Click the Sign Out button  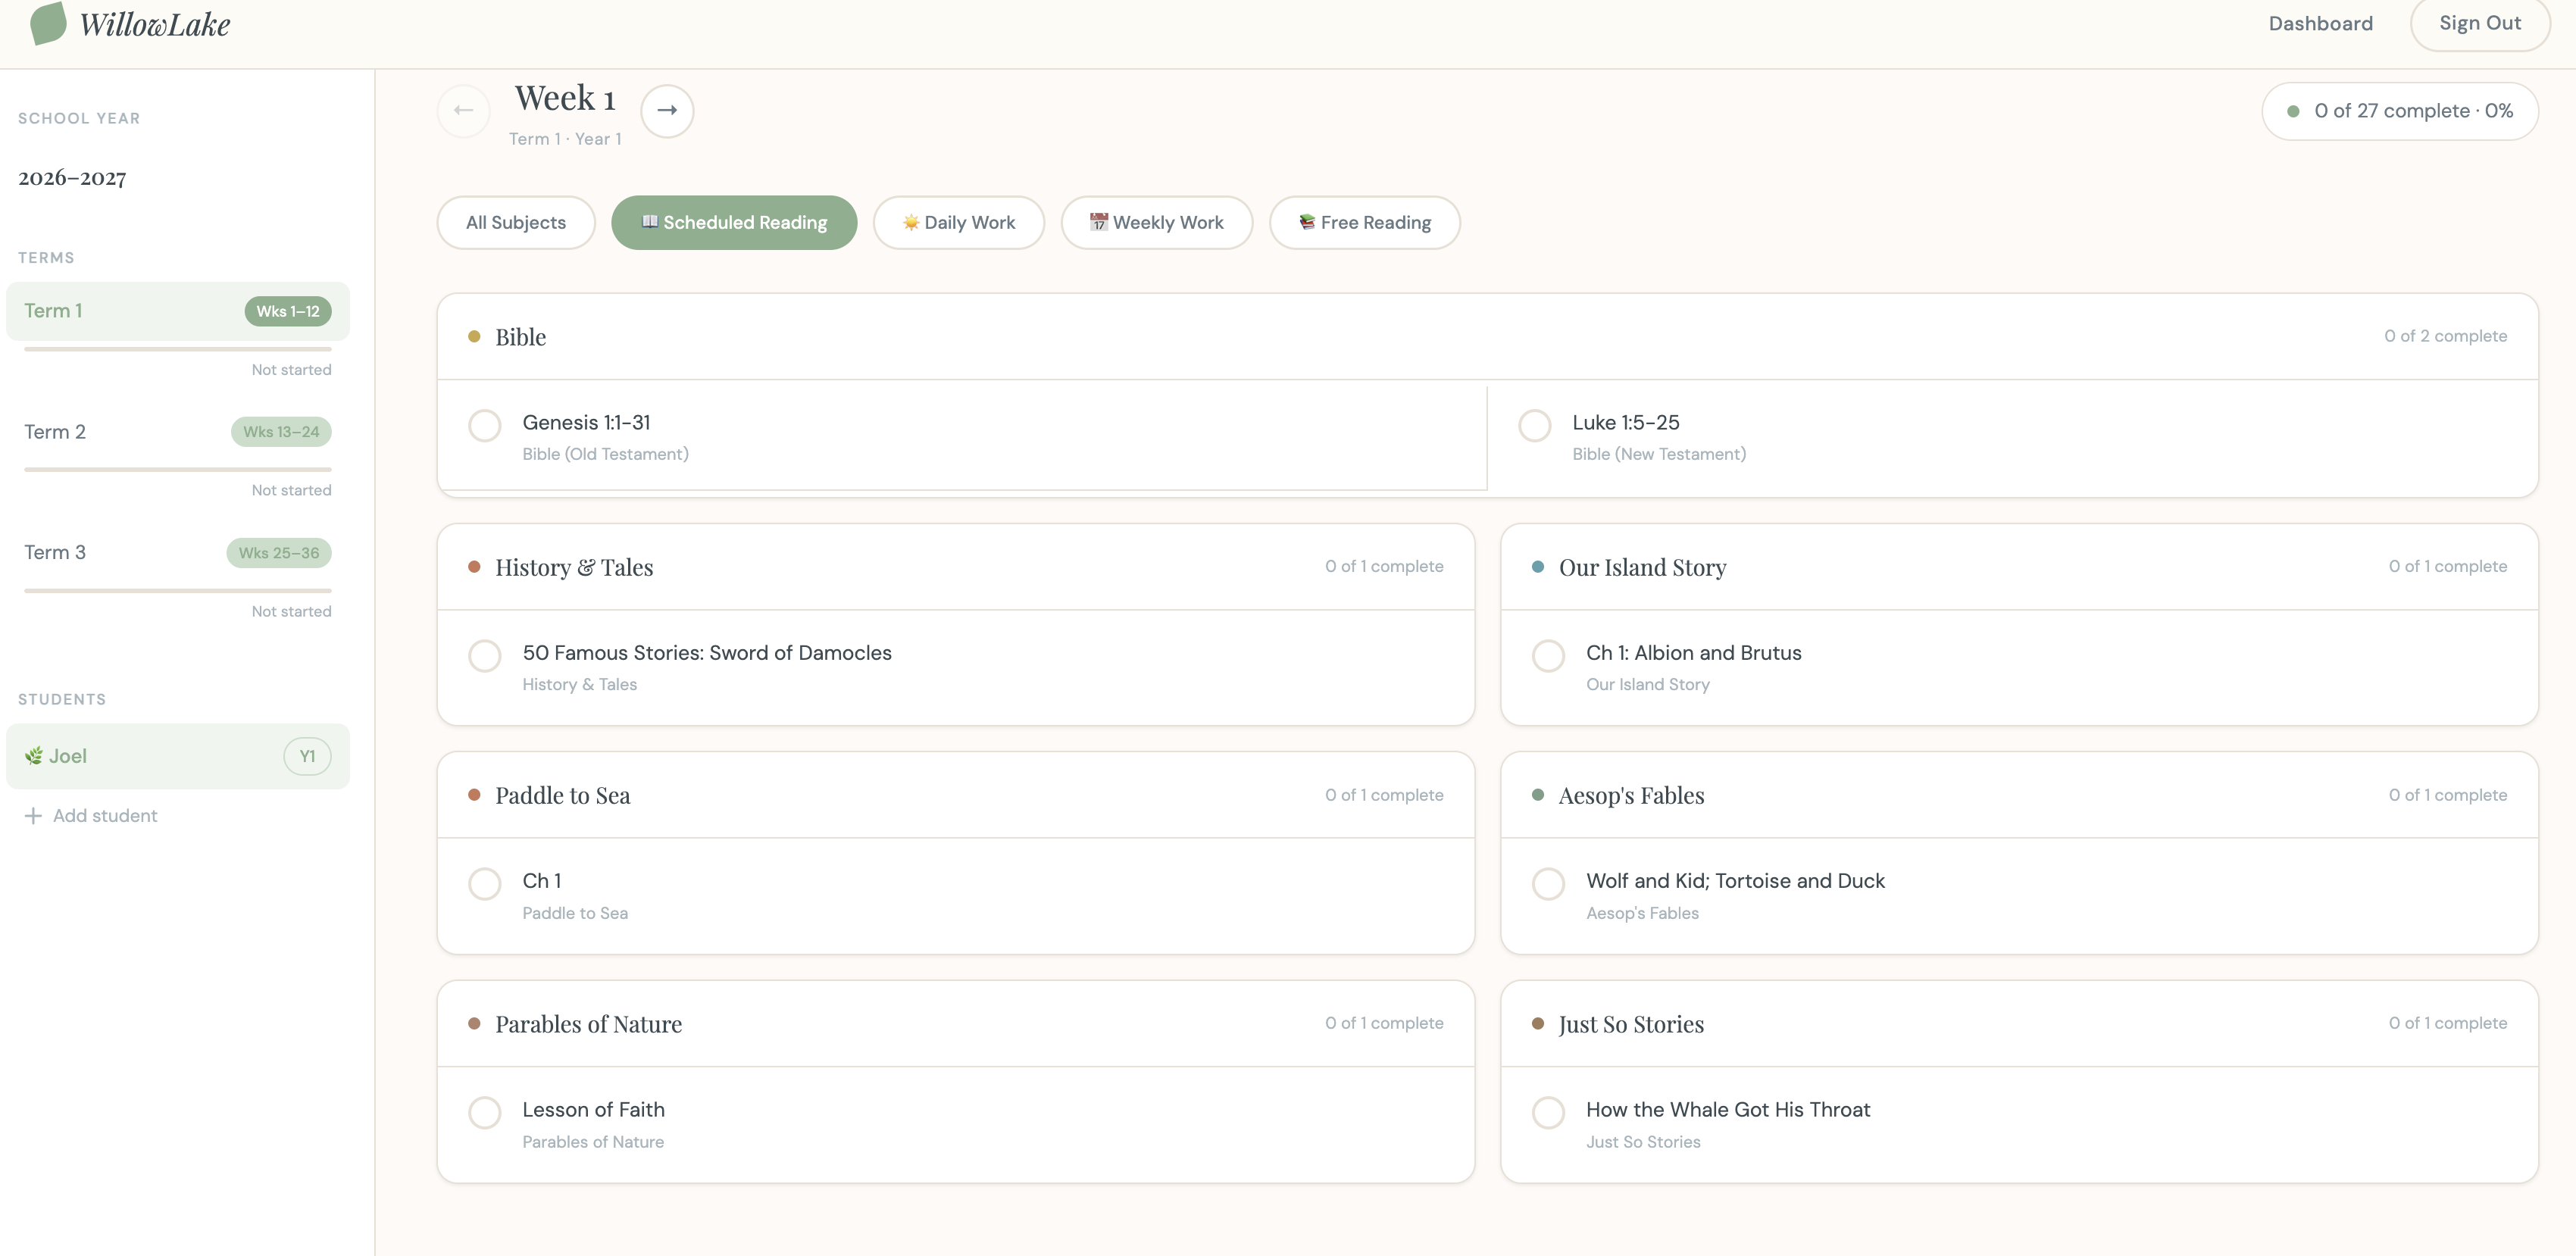[x=2480, y=23]
